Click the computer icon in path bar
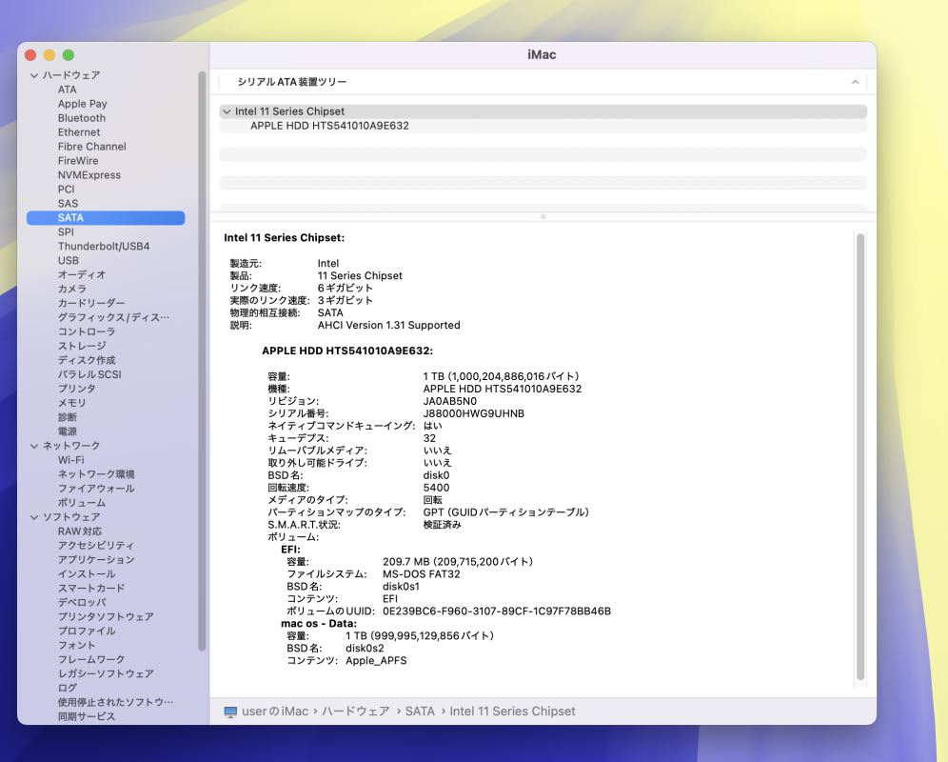 click(230, 712)
